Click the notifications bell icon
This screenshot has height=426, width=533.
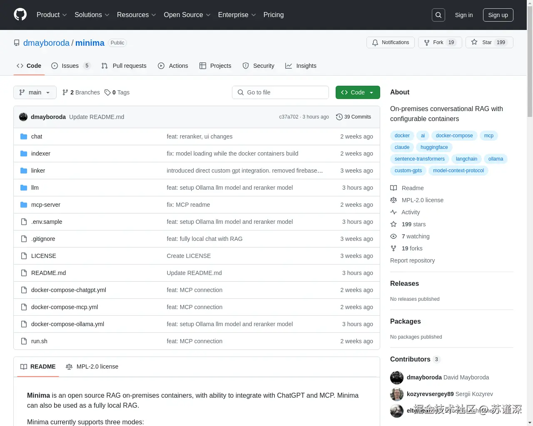click(375, 42)
